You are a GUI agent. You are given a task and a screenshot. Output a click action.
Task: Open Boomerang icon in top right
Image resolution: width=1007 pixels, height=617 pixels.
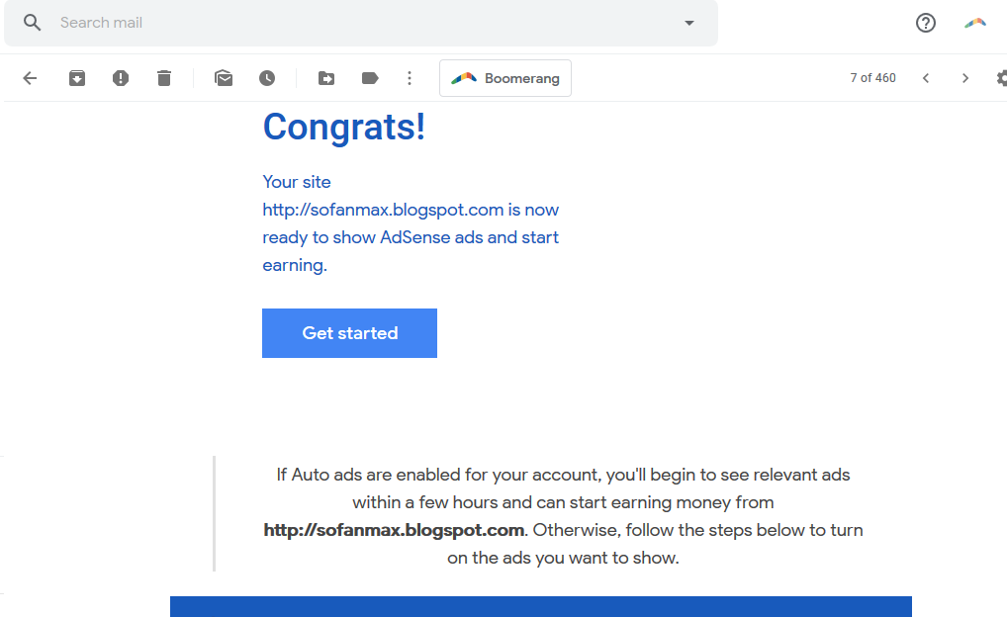pyautogui.click(x=975, y=23)
